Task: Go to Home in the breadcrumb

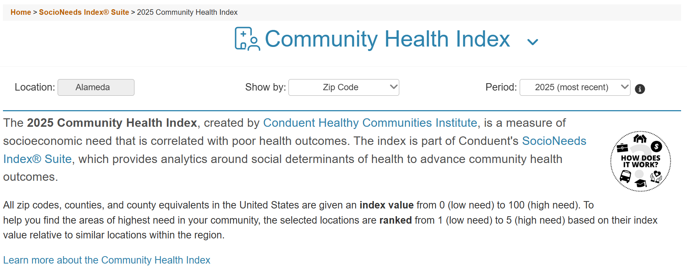Action: (x=21, y=12)
